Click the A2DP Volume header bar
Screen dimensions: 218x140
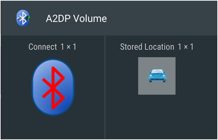pos(109,18)
